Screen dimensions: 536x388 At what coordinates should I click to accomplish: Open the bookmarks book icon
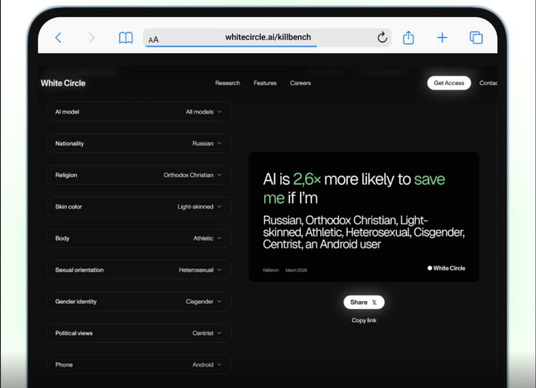[x=126, y=38]
